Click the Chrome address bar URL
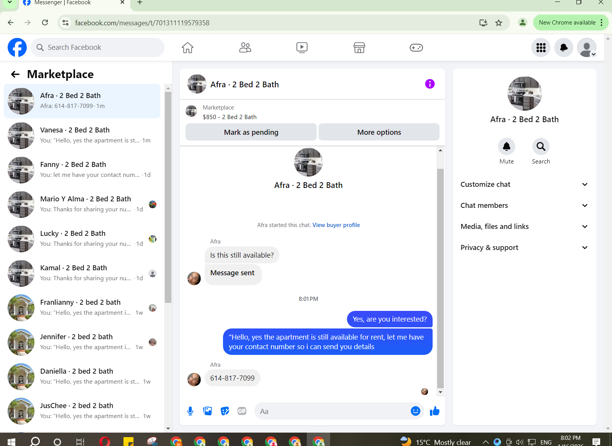 [142, 23]
